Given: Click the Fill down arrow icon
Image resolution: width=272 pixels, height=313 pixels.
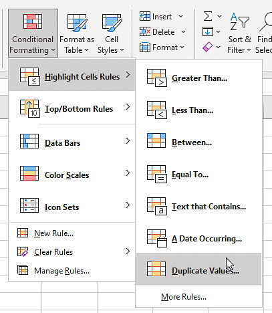Looking at the screenshot, I should click(208, 31).
